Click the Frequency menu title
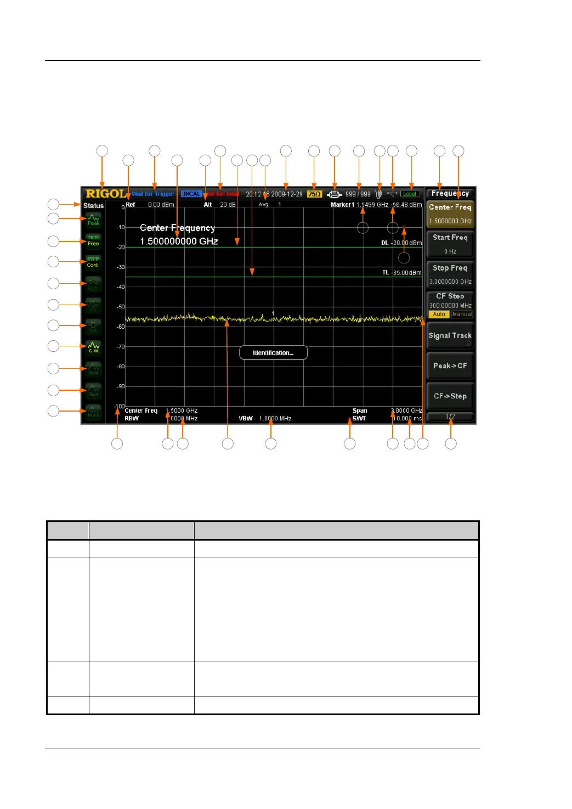Screen dimensions: 572x809 click(x=450, y=193)
